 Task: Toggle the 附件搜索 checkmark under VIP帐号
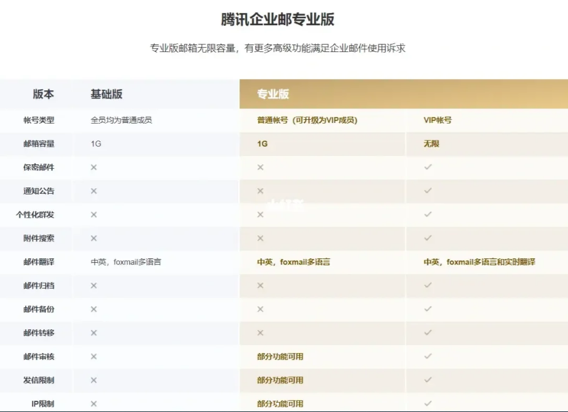[428, 238]
